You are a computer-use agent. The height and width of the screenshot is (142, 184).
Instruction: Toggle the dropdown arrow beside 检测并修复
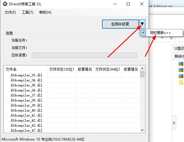[142, 24]
